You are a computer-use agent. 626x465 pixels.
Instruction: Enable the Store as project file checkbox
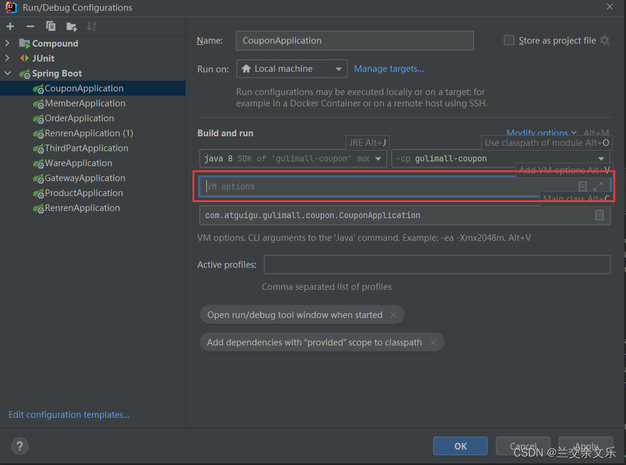click(509, 40)
